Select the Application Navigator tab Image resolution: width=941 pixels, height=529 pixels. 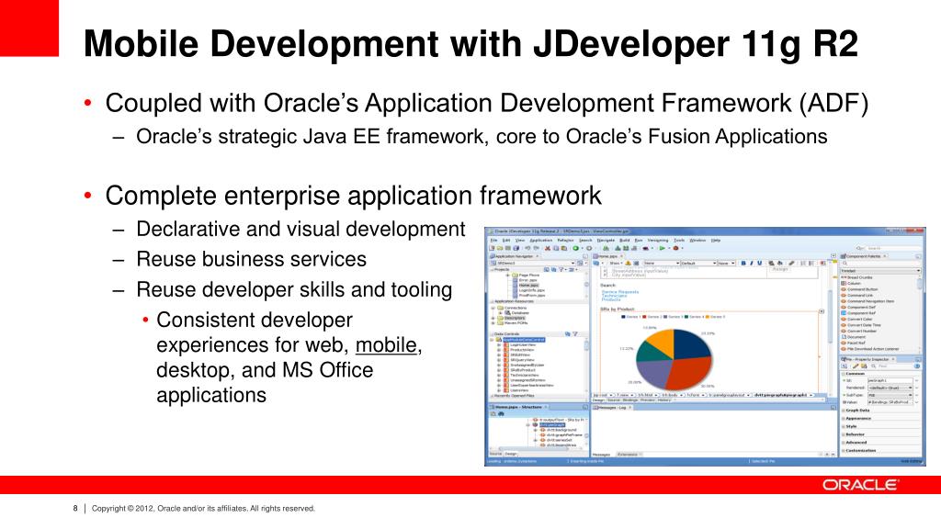pos(514,256)
